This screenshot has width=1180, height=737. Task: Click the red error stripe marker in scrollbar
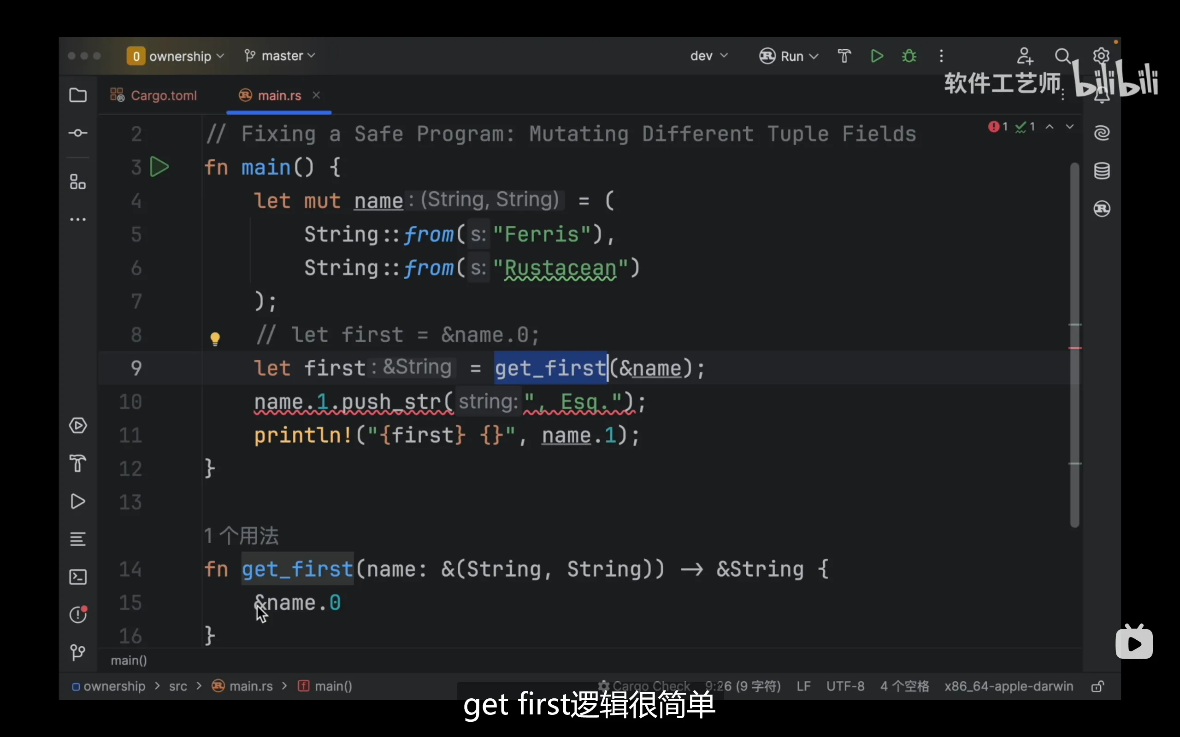(x=1075, y=348)
